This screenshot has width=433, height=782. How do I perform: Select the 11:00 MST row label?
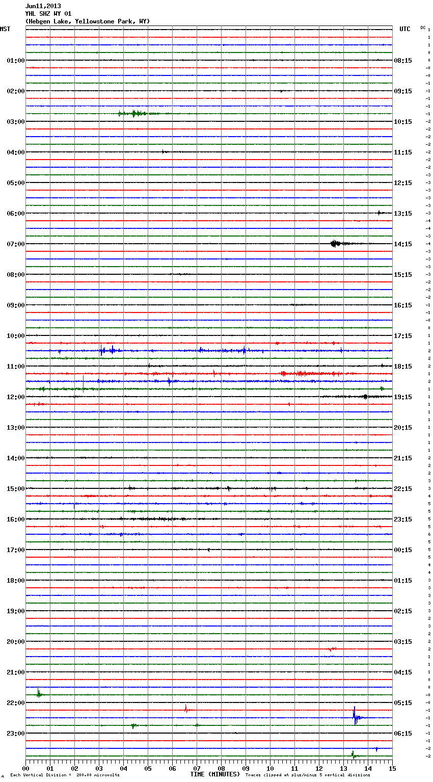tap(15, 367)
